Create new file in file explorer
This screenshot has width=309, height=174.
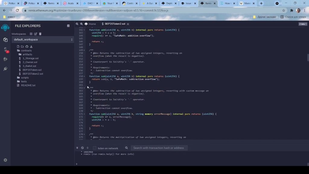[x=18, y=47]
